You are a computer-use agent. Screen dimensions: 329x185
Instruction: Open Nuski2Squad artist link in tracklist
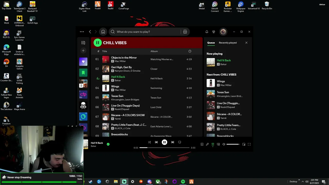point(122,109)
